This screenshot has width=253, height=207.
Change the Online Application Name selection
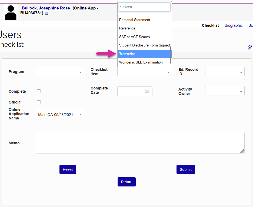tap(60, 114)
